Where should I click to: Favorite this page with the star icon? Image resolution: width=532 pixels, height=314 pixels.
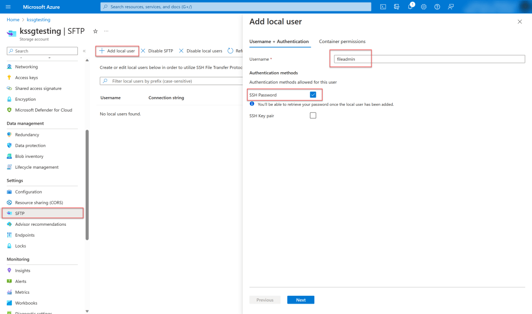(x=95, y=31)
